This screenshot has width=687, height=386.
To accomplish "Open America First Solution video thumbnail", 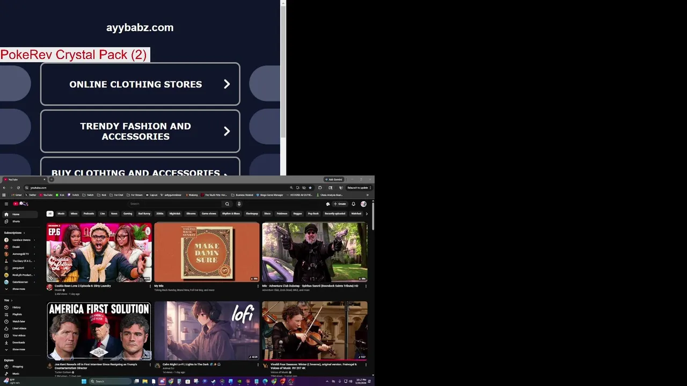I will pos(99,331).
